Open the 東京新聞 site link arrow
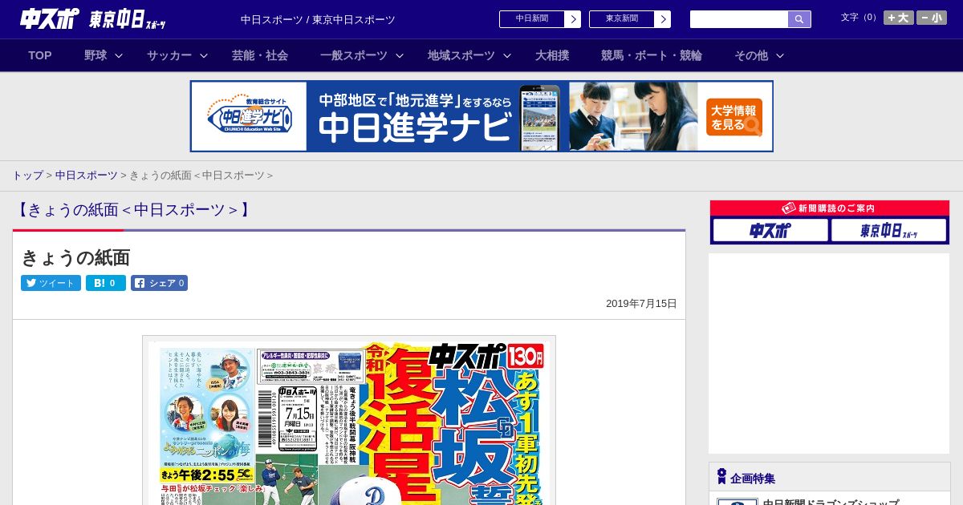 click(x=662, y=19)
